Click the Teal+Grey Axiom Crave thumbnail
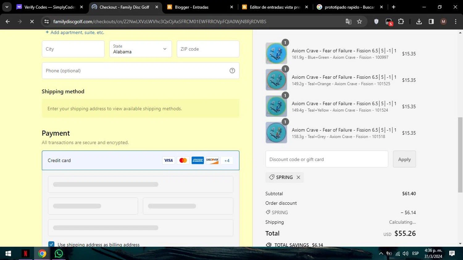This screenshot has width=463, height=260. (276, 133)
